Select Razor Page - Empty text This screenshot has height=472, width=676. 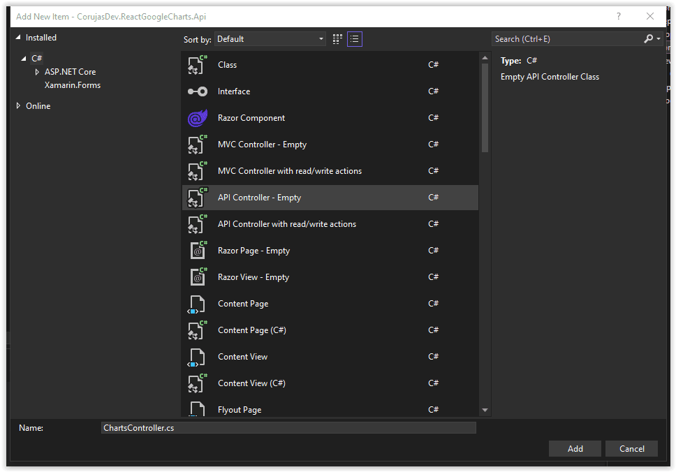(x=254, y=251)
